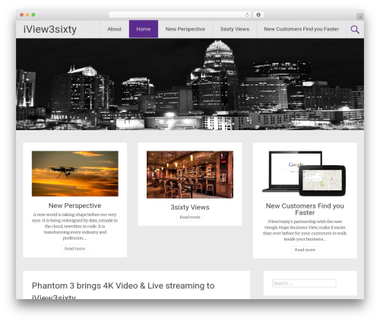Click the text about Google Maps Business View partnership
Screen dimensions: 380x322
tap(305, 231)
